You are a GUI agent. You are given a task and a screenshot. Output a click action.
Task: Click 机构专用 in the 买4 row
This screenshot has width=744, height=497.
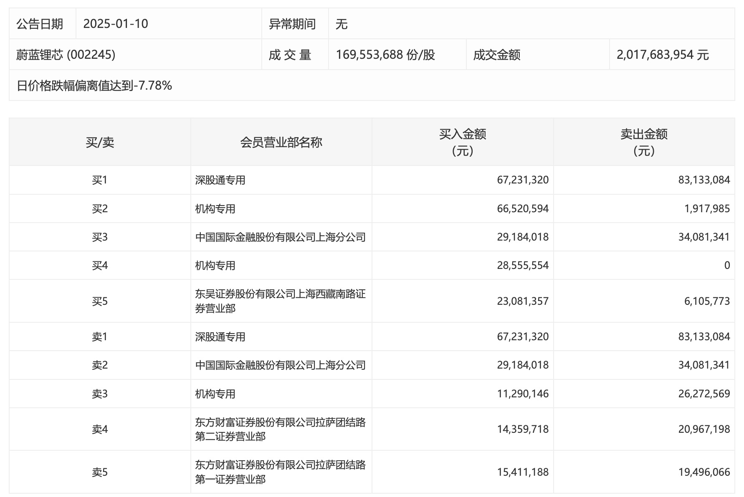[x=215, y=265]
